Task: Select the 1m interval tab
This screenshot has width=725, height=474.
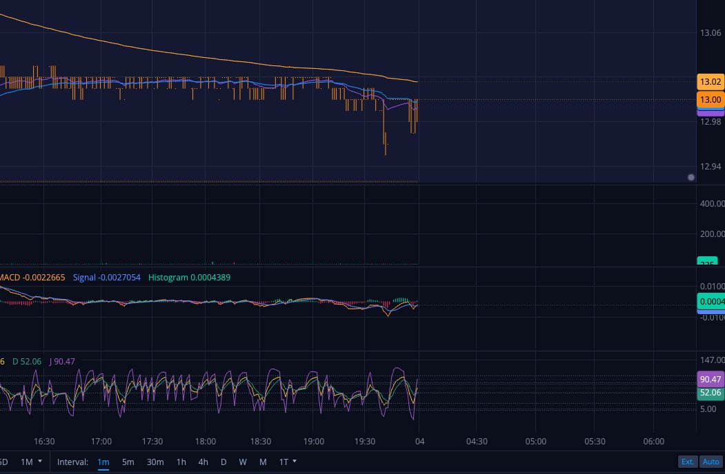Action: (103, 462)
